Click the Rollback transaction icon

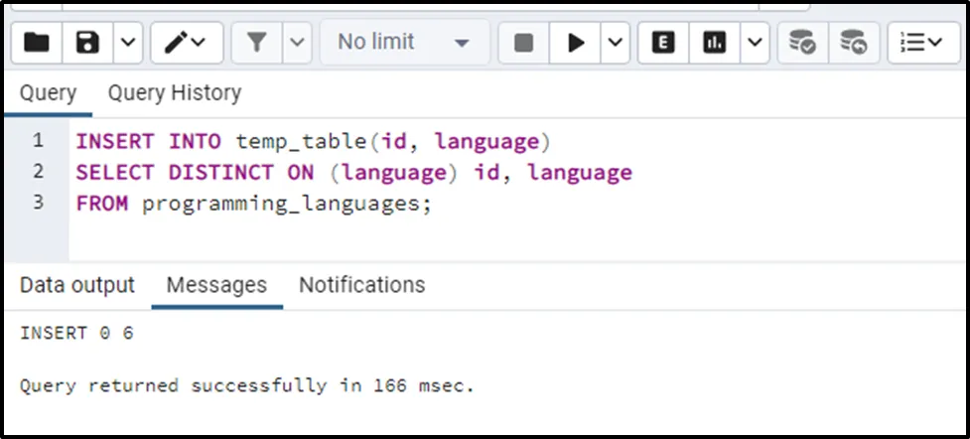pos(853,43)
